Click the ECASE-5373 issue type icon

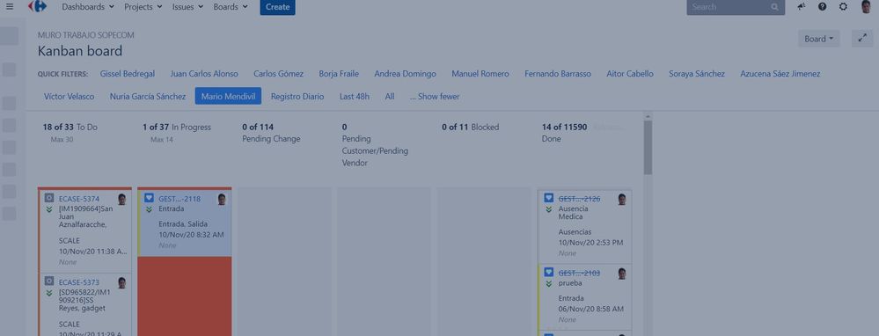(48, 281)
